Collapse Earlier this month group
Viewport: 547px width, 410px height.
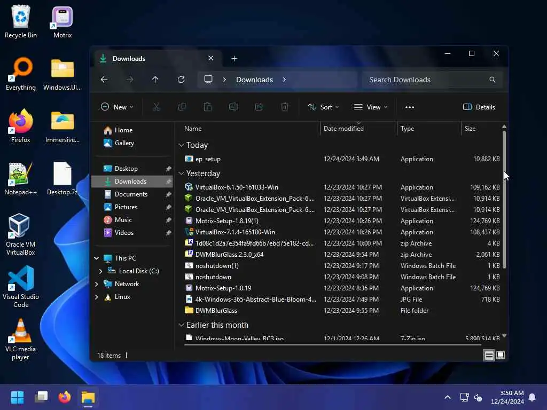(181, 325)
